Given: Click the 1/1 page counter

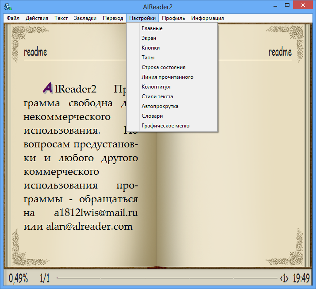Looking at the screenshot, I should 45,278.
